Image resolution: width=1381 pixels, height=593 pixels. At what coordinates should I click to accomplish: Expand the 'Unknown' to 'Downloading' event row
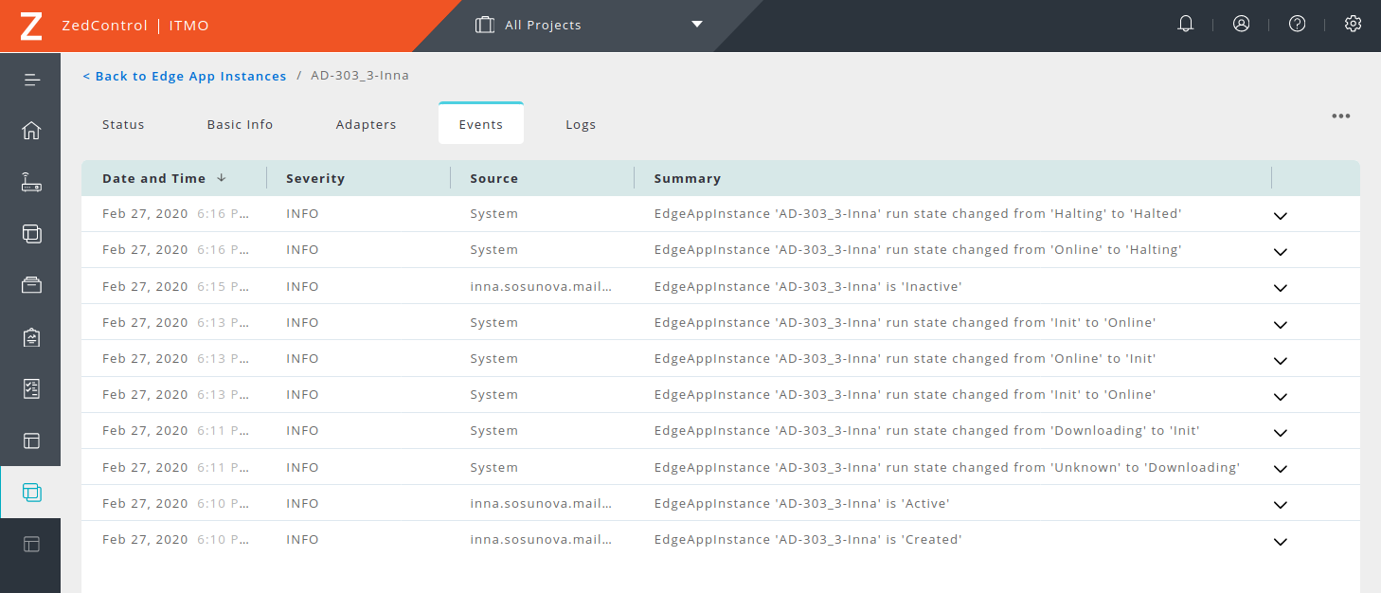click(1280, 469)
